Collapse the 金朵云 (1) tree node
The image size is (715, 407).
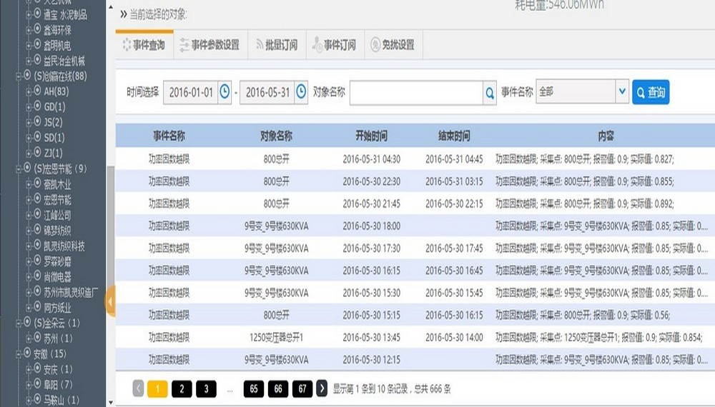click(19, 323)
